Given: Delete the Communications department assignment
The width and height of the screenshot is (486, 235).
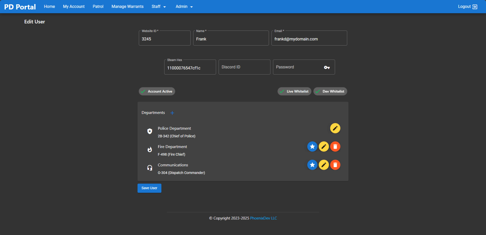Looking at the screenshot, I should click(x=335, y=165).
